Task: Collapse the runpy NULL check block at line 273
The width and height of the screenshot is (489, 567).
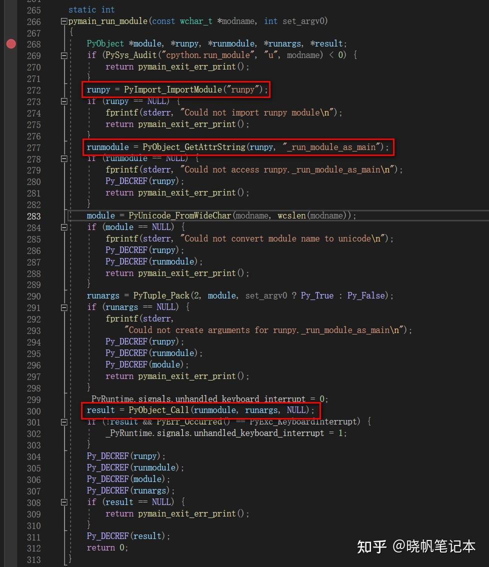Action: 63,101
